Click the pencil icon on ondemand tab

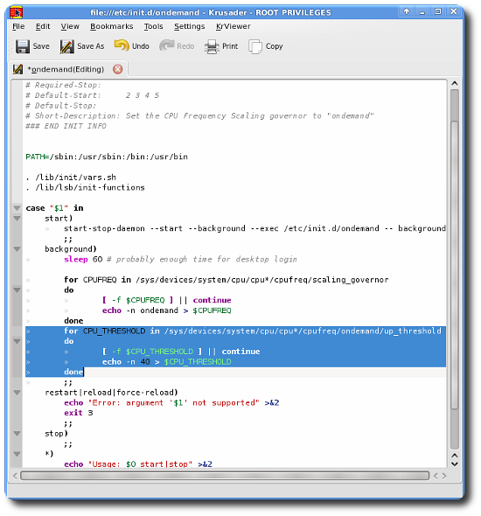click(17, 69)
